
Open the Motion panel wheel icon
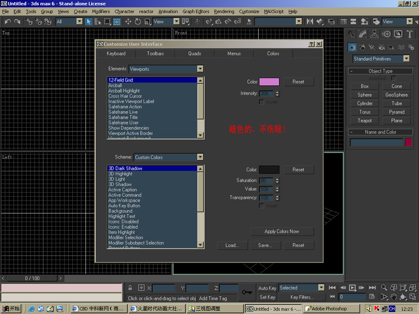(x=386, y=34)
